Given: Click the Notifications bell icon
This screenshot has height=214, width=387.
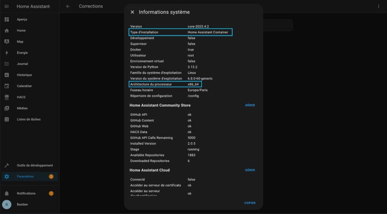Looking at the screenshot, I should click(x=7, y=194).
